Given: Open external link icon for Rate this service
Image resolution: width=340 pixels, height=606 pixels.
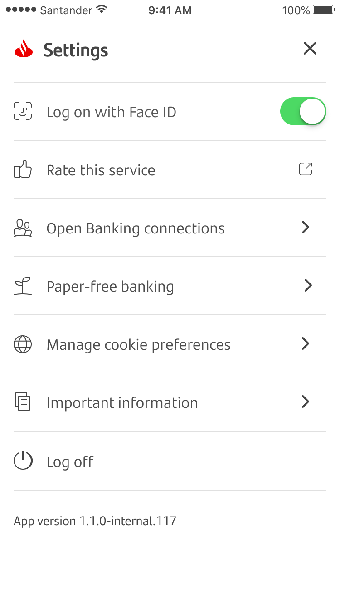Looking at the screenshot, I should pos(306,169).
